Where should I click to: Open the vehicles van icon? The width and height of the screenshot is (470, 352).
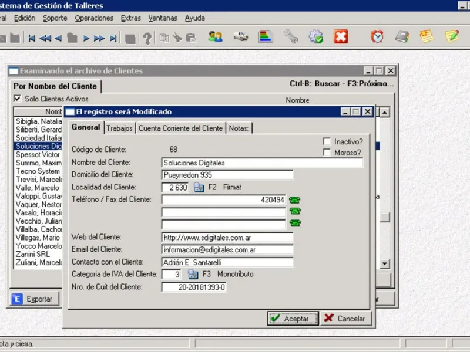[241, 36]
